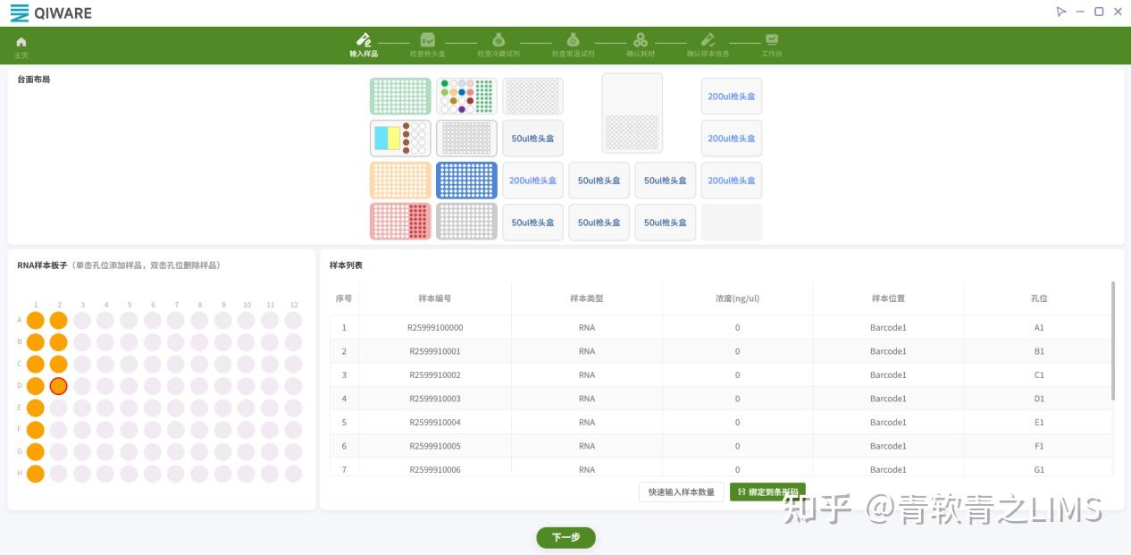The height and width of the screenshot is (555, 1131).
Task: Click well cell F1 in the table
Action: (1039, 446)
